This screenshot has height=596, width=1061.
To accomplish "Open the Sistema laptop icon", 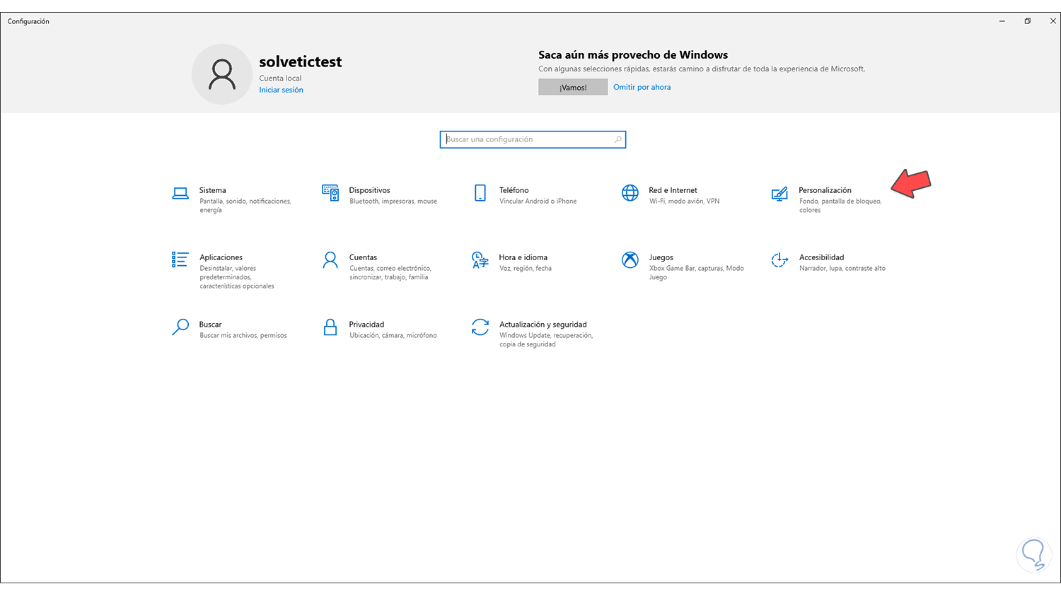I will tap(180, 193).
